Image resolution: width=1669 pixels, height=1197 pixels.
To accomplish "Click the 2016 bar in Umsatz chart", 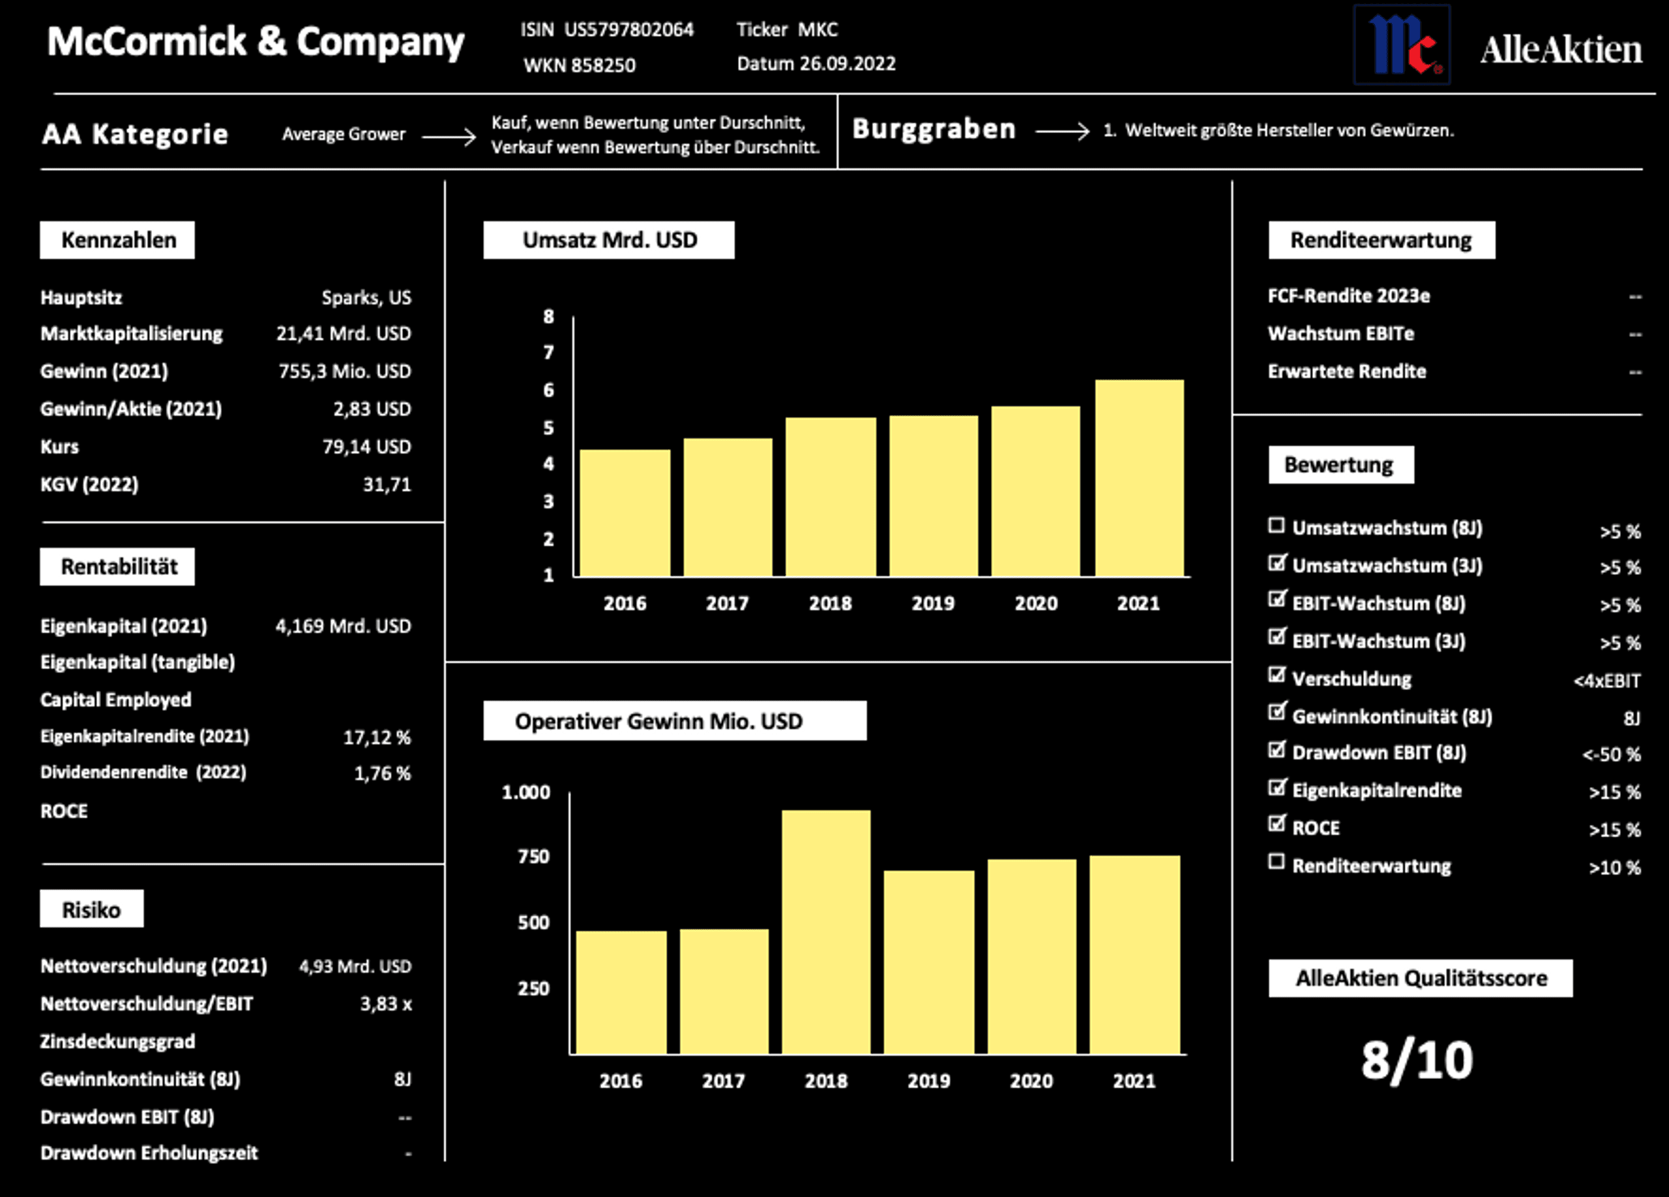I will pos(625,513).
